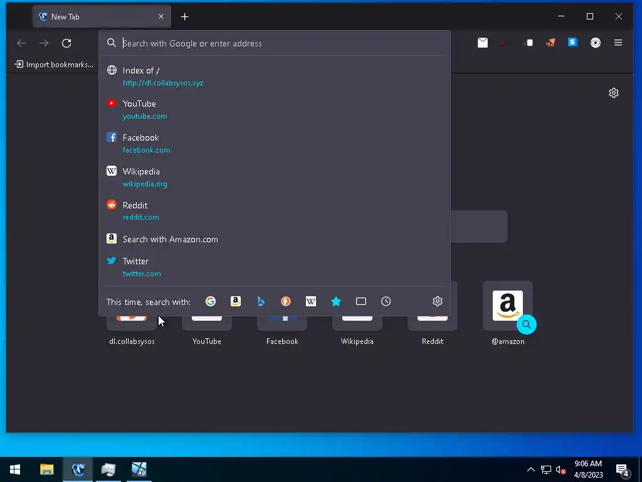Open a new tab with plus button
Screen dimensions: 642x482
click(x=185, y=17)
